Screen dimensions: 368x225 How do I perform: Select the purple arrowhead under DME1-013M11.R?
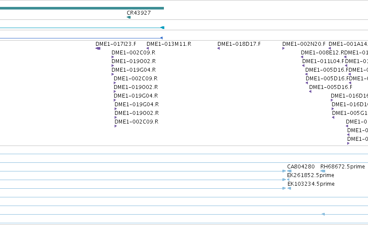[147, 48]
